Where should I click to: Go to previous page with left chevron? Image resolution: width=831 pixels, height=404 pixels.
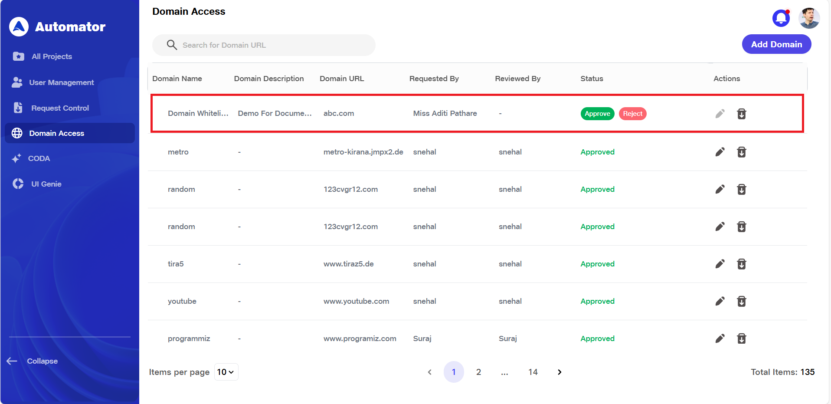click(x=429, y=372)
